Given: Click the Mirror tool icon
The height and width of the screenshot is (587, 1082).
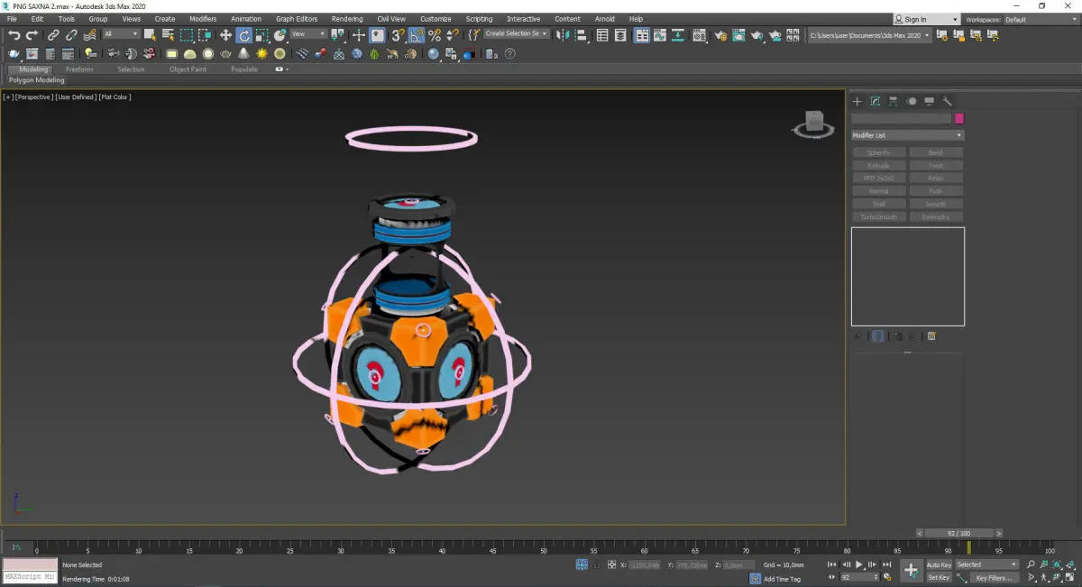Looking at the screenshot, I should click(x=563, y=35).
